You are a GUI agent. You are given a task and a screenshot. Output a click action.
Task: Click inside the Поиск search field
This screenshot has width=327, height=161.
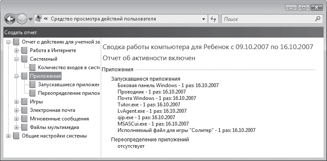click(268, 19)
